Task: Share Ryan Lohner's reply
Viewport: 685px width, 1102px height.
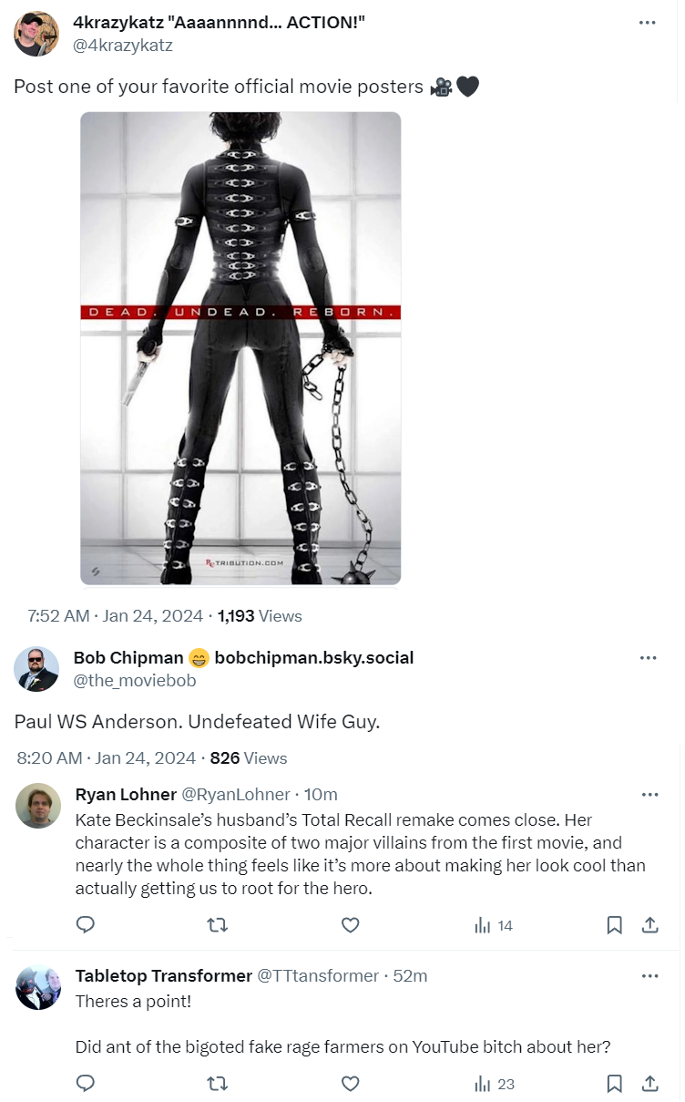Action: click(x=650, y=925)
